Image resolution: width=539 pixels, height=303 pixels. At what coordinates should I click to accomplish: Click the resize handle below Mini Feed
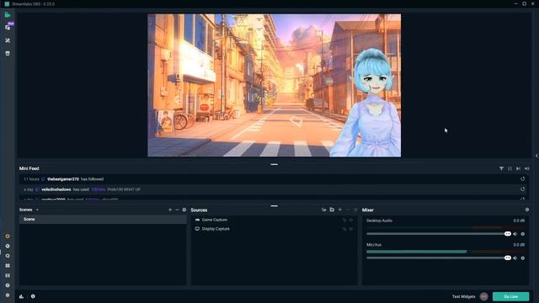274,205
